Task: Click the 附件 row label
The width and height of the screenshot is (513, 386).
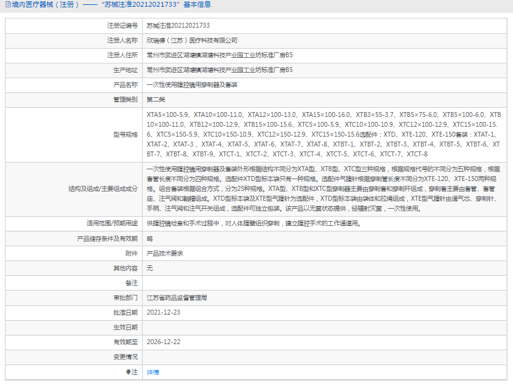Action: click(132, 254)
